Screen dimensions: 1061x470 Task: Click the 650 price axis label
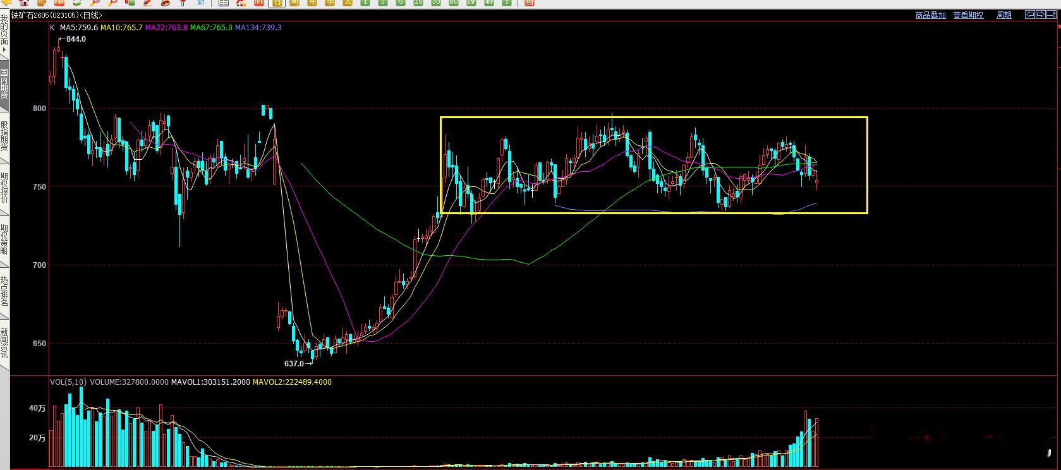click(40, 344)
